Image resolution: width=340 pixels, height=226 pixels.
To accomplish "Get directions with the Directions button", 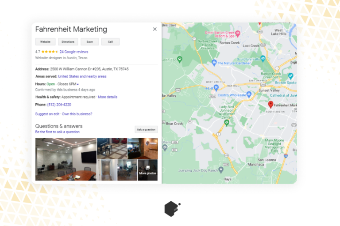I will [x=68, y=42].
